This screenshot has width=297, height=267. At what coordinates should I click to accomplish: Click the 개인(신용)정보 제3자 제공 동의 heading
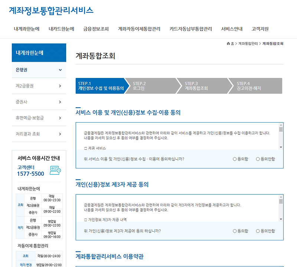[112, 185]
